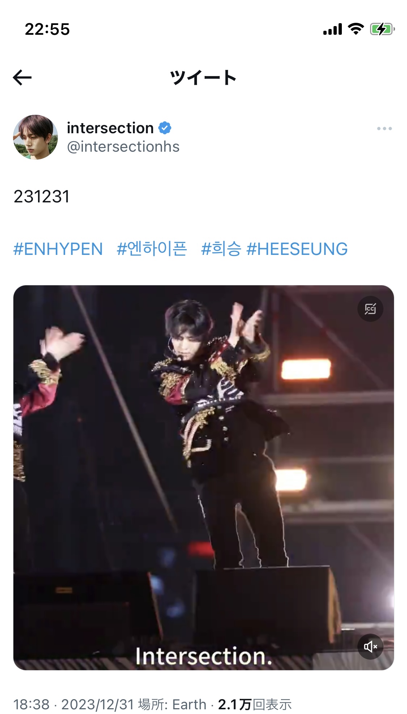This screenshot has width=407, height=714.
Task: Tap the Wi-Fi status icon
Action: pyautogui.click(x=356, y=29)
